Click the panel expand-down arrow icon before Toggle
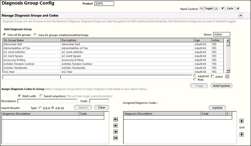The height and width of the screenshot is (146, 251). point(202,9)
